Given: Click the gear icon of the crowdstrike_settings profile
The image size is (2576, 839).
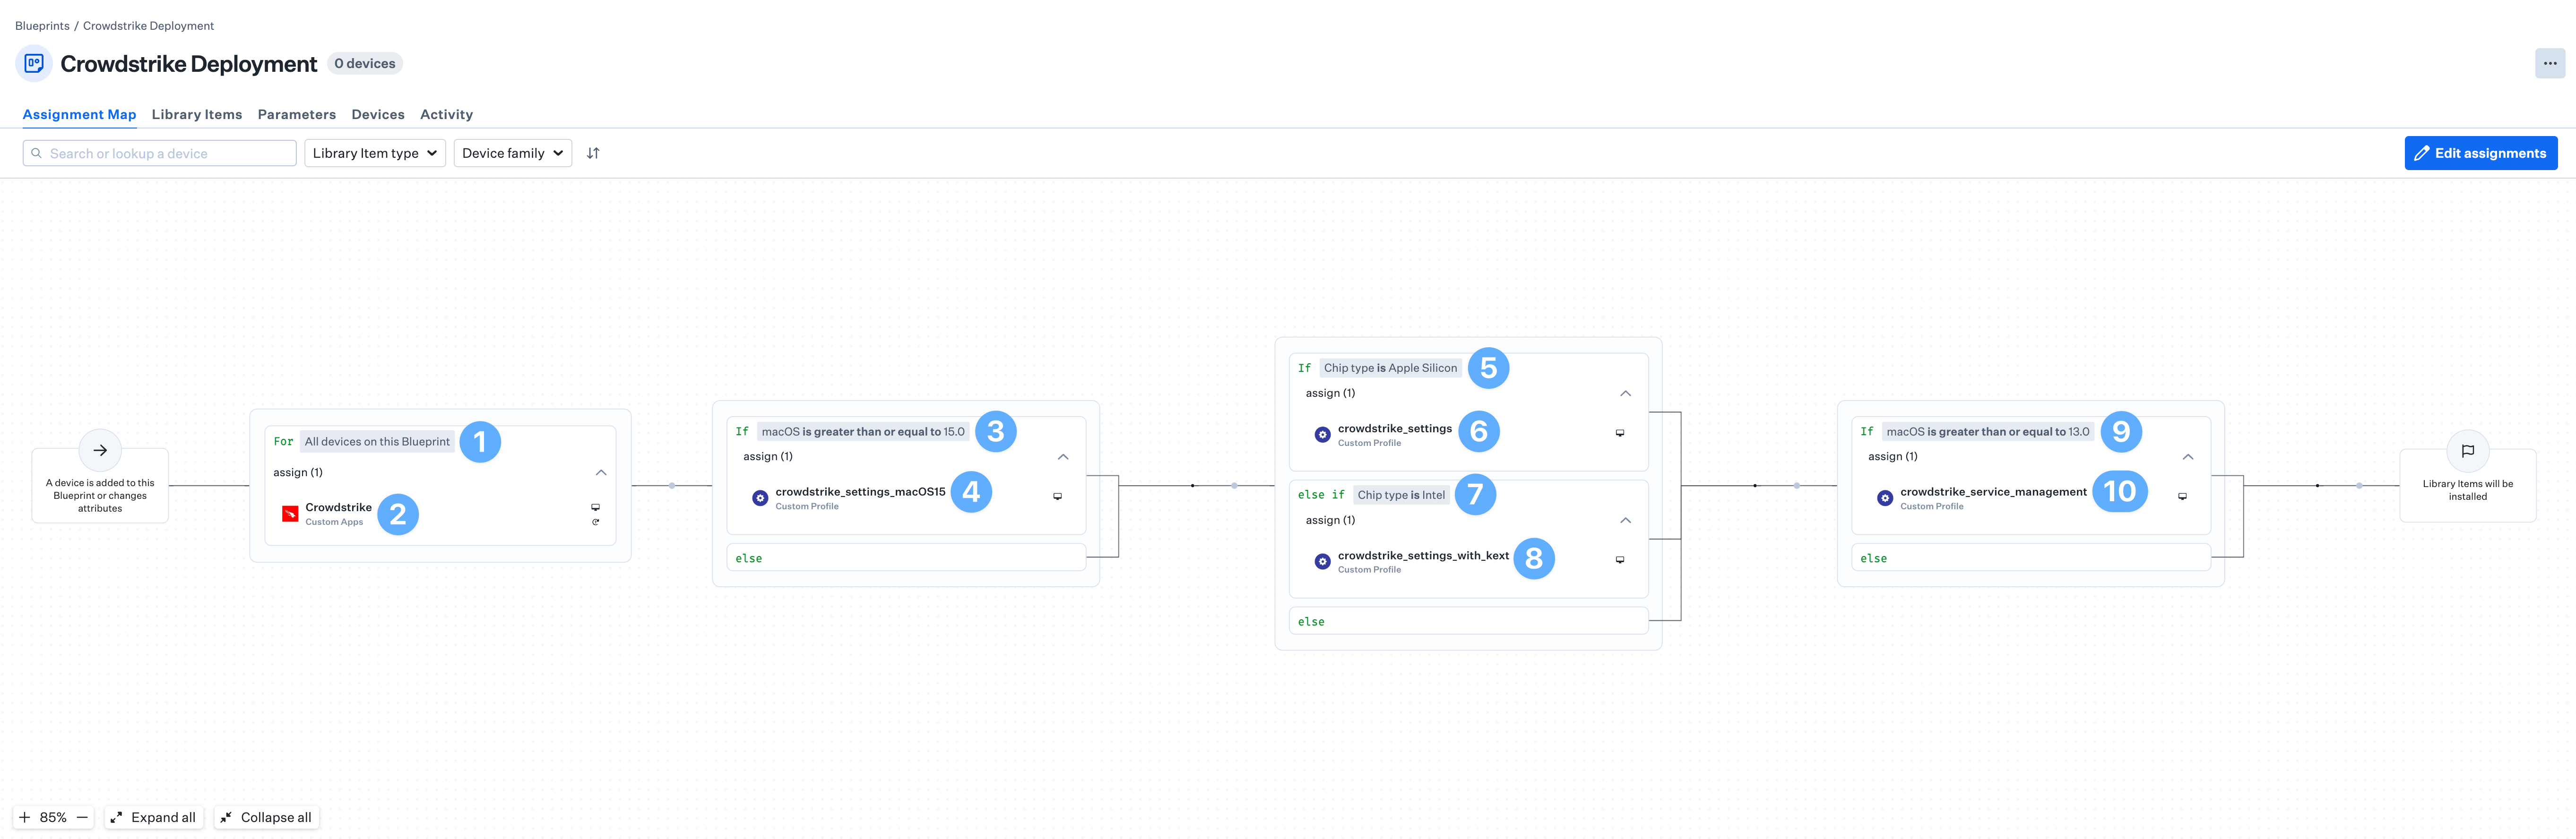Looking at the screenshot, I should click(x=1322, y=434).
